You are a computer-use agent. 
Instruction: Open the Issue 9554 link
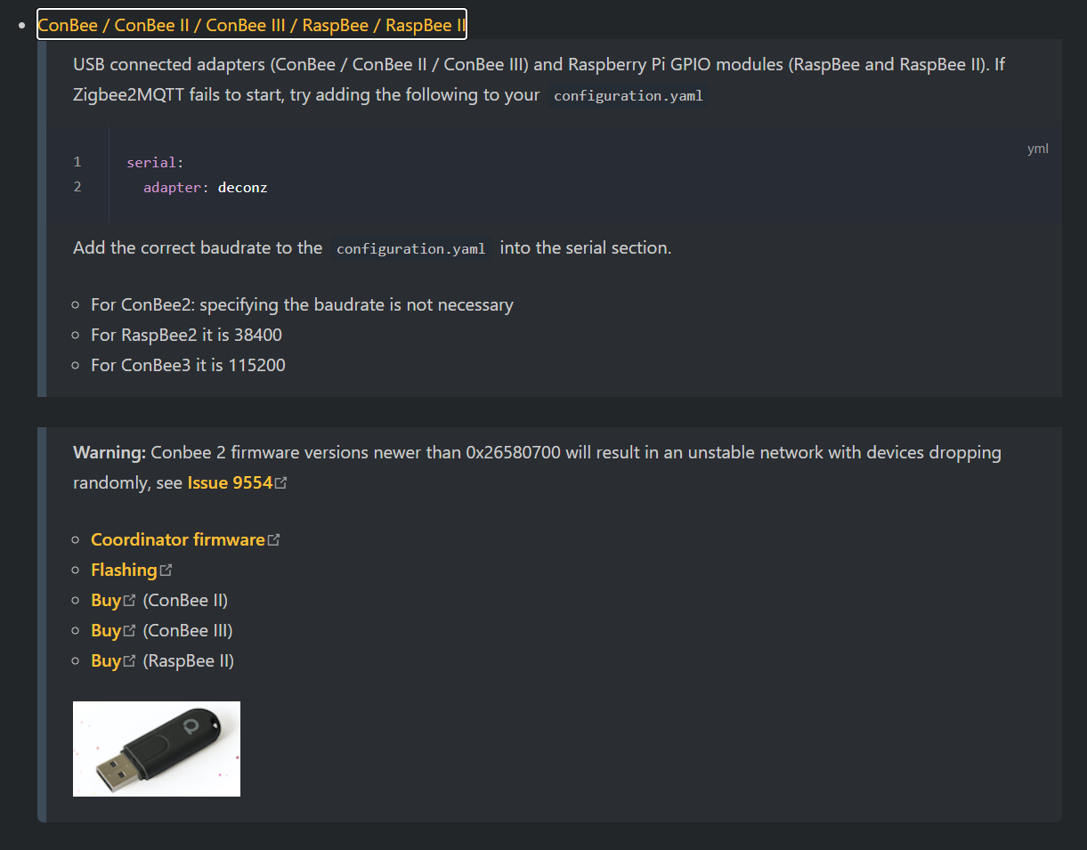pos(230,482)
